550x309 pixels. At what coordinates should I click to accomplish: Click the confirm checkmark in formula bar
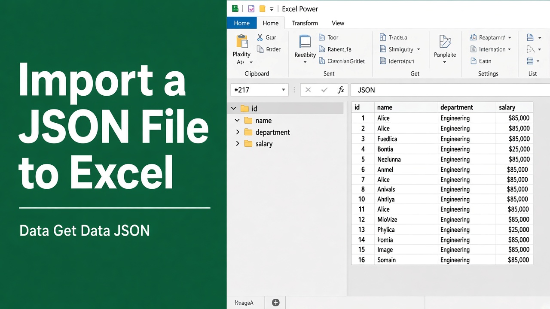pyautogui.click(x=324, y=90)
